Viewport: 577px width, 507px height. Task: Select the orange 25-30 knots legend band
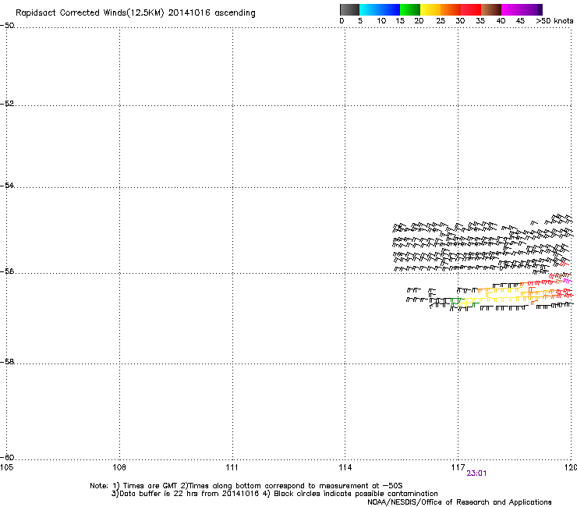click(451, 9)
